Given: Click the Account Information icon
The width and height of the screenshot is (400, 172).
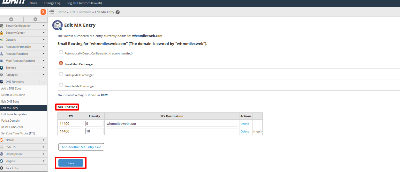Looking at the screenshot, I should [2, 47].
